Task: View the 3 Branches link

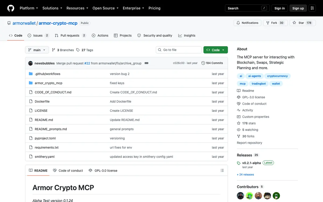Action: (x=63, y=50)
